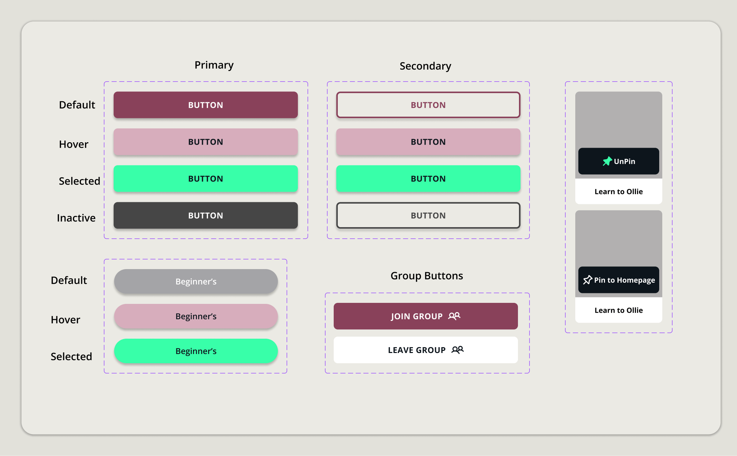
Task: Click the UnPin button label
Action: [624, 161]
